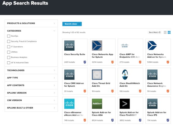Toggle the IoT & Industrial Data checkbox
Screen dimensions: 173x126
[x=9, y=63]
